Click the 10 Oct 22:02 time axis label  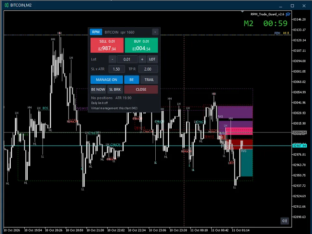point(116,230)
